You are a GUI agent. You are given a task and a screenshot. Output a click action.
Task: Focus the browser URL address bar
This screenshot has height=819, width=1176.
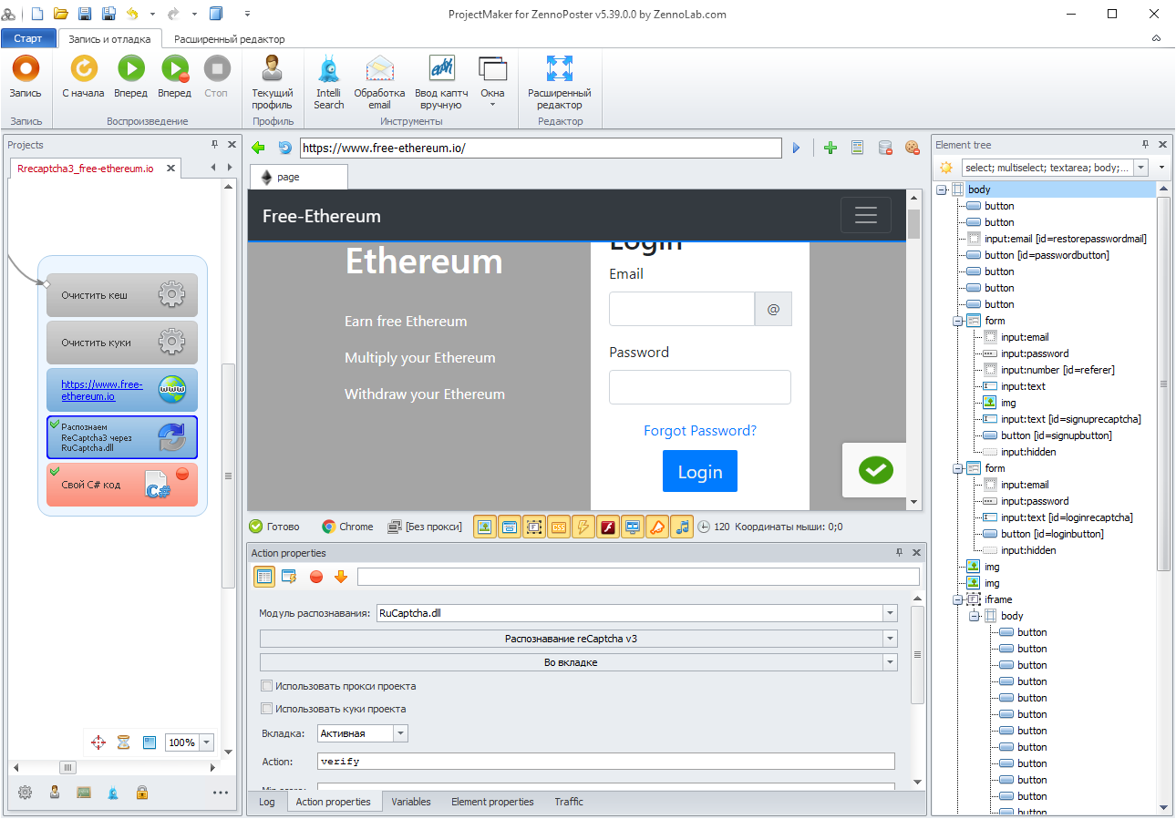pos(541,148)
